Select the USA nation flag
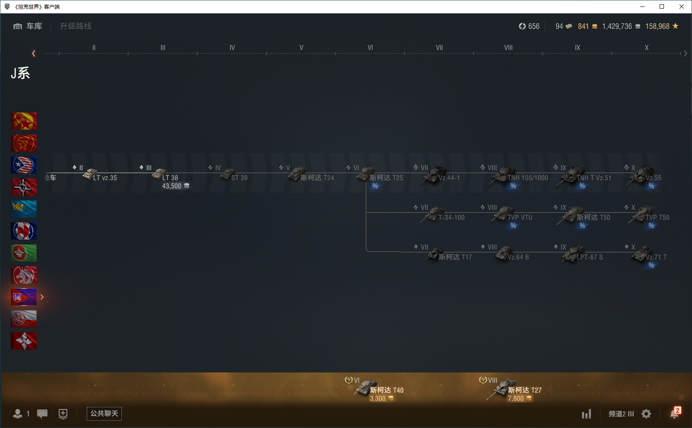This screenshot has width=692, height=428. click(x=24, y=165)
